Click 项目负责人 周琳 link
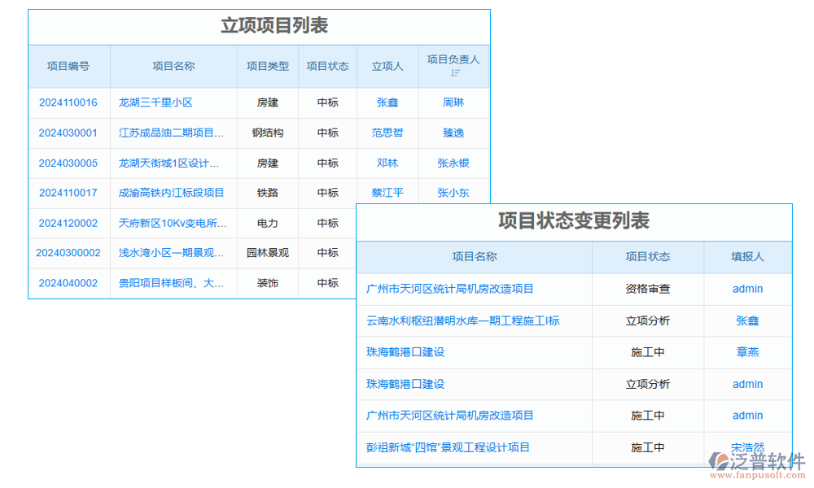814x488 pixels. tap(453, 102)
